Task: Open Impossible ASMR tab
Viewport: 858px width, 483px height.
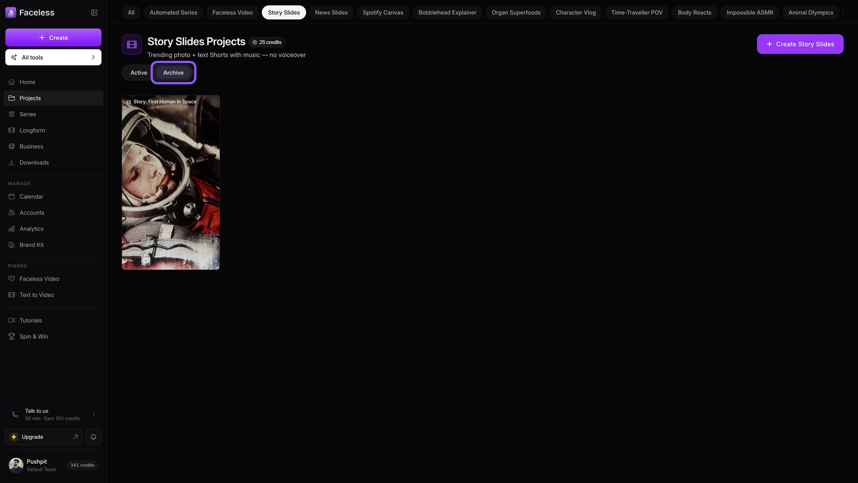Action: click(x=750, y=12)
